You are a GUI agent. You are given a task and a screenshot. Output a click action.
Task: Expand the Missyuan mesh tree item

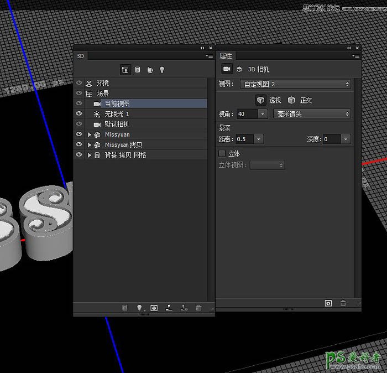pyautogui.click(x=90, y=134)
